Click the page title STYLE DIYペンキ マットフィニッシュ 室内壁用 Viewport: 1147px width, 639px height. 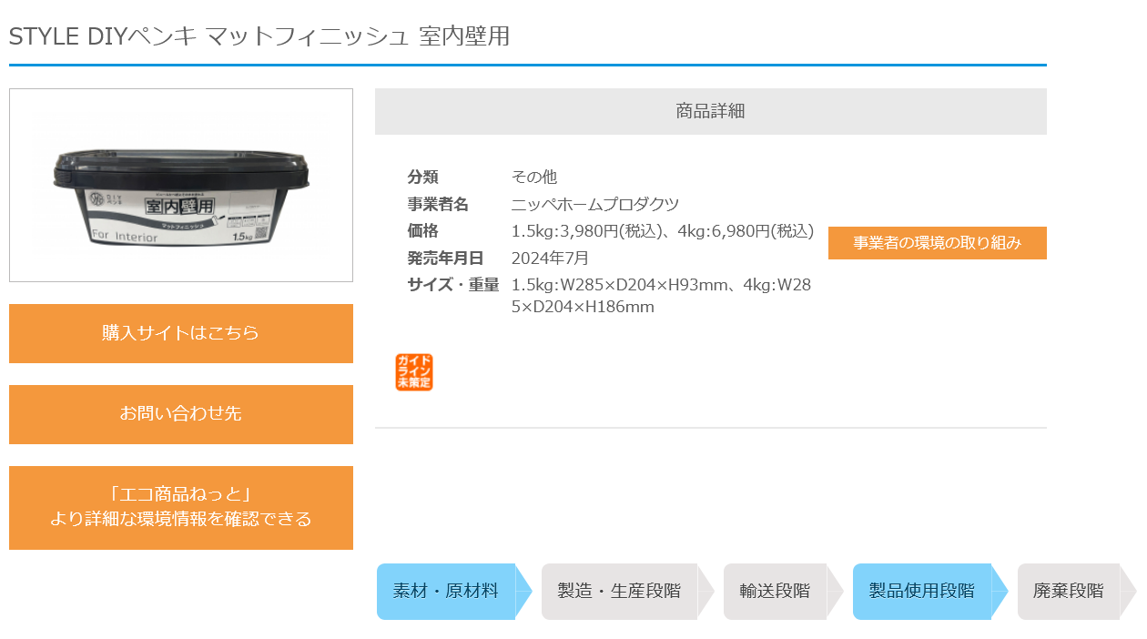click(259, 36)
